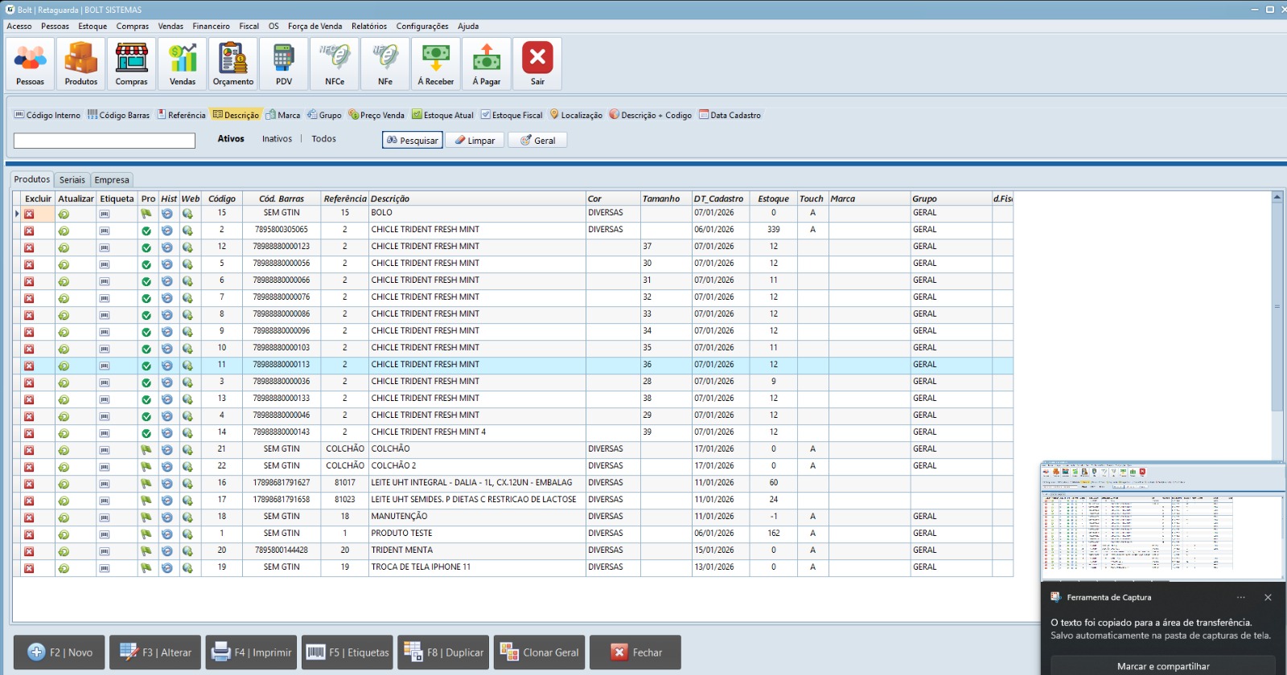The image size is (1287, 675).
Task: Select Estoque Fiscal search filter
Action: click(x=512, y=115)
